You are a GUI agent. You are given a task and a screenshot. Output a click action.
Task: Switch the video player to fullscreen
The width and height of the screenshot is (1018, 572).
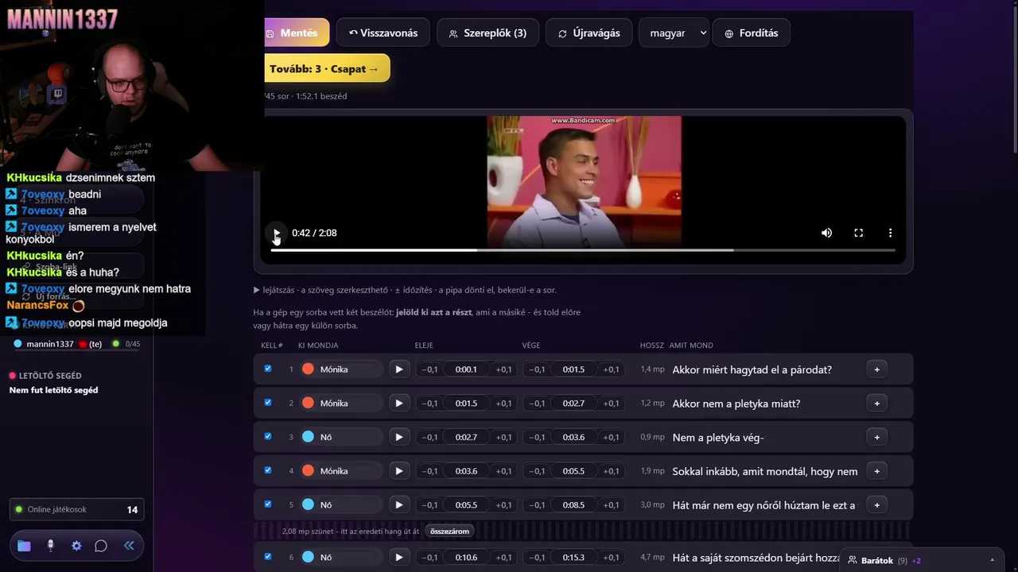click(x=859, y=233)
